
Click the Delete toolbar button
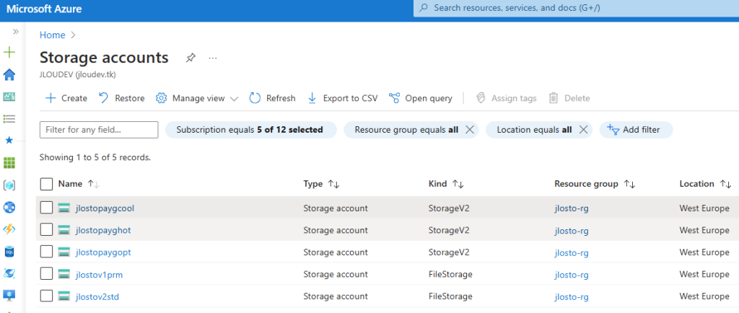pyautogui.click(x=569, y=98)
